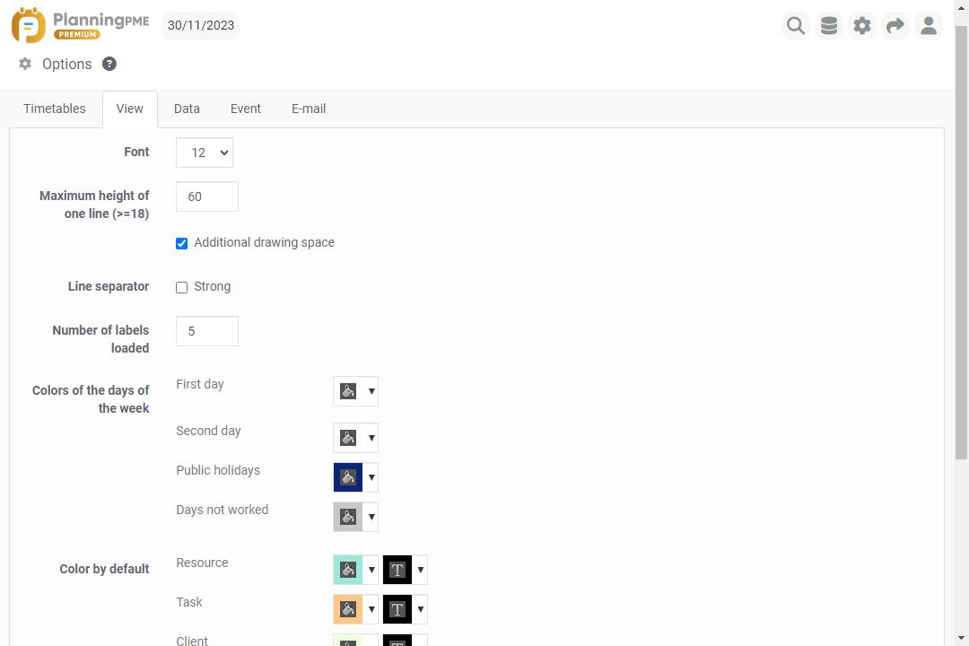Viewport: 969px width, 646px height.
Task: Click the paint bucket icon for Resource color
Action: (347, 570)
